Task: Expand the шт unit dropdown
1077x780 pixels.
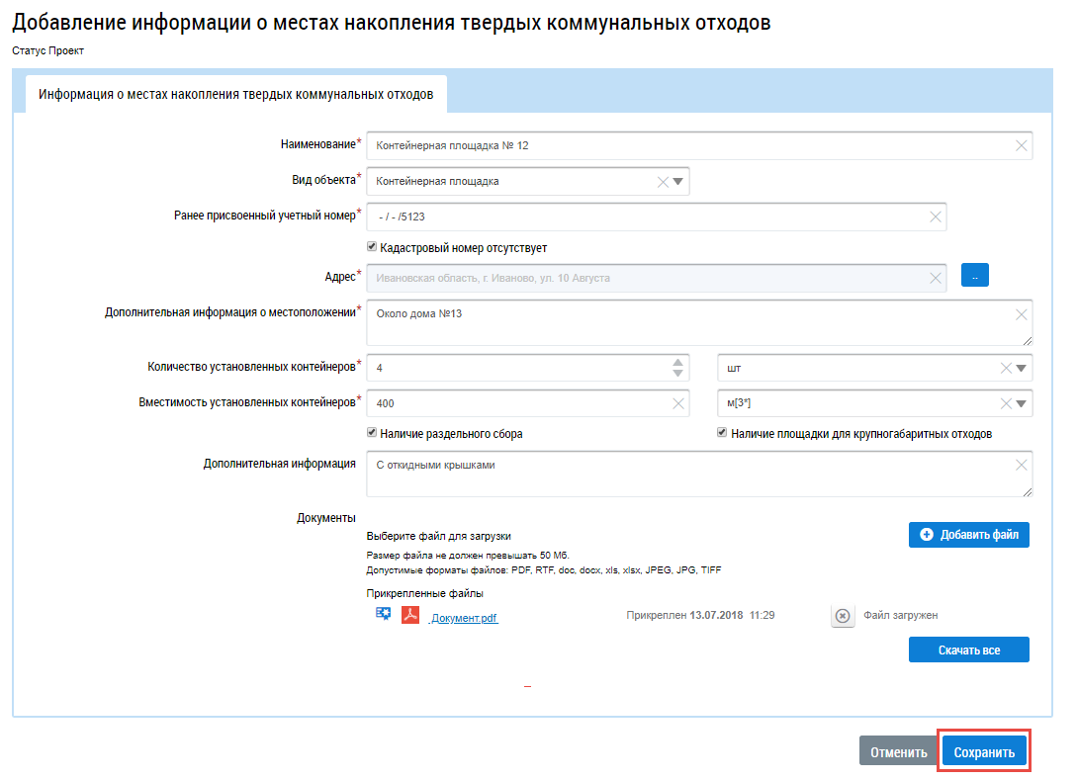Action: [x=1022, y=368]
